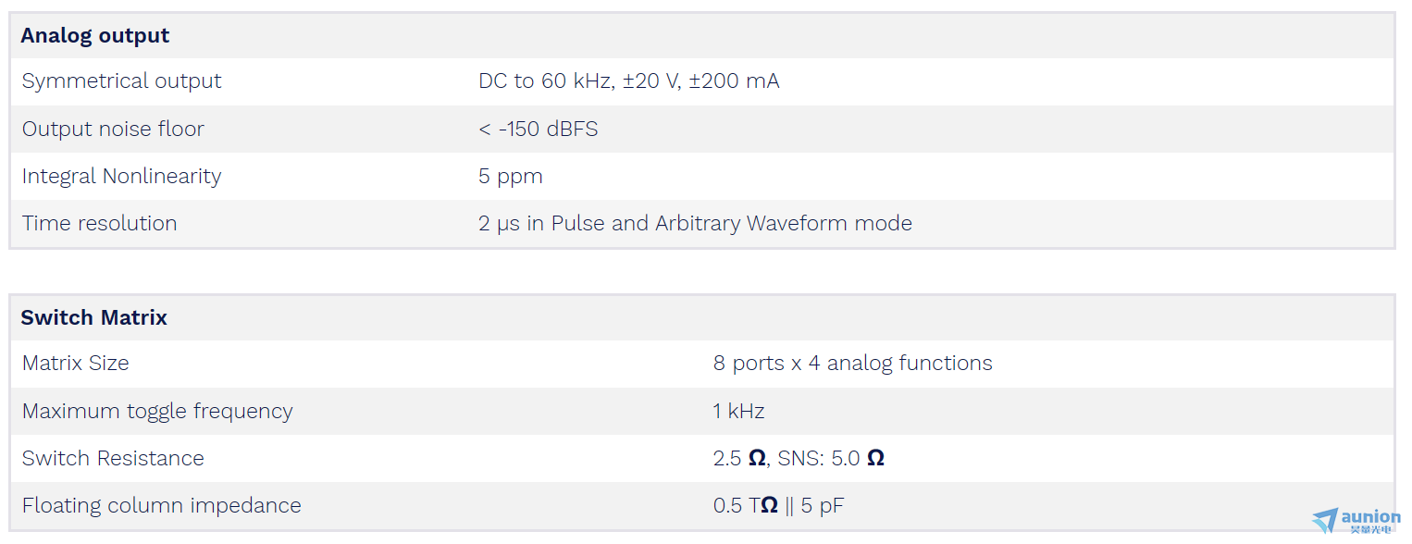Select the Time resolution row label

click(x=100, y=224)
